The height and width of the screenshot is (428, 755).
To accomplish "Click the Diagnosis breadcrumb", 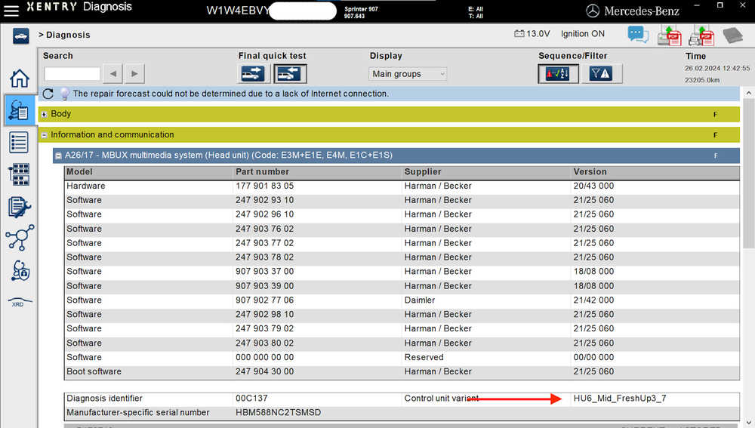I will [68, 35].
